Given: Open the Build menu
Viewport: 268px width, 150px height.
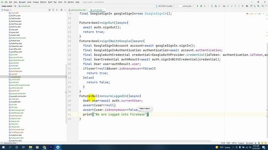Looking at the screenshot, I should [50, 2].
